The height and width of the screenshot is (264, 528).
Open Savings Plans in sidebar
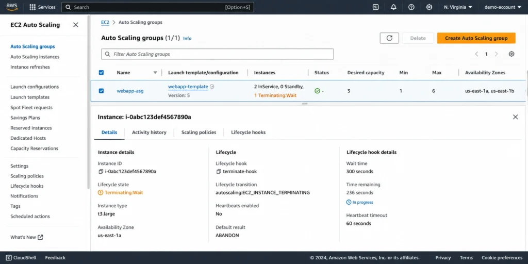[25, 118]
